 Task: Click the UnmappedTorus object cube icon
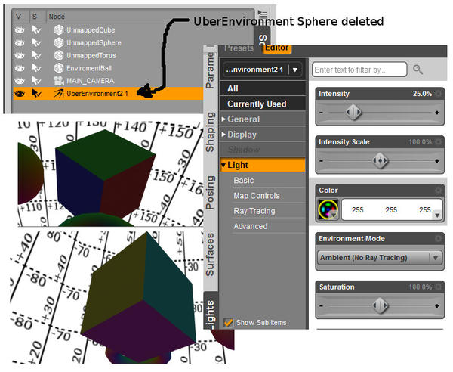coord(59,55)
